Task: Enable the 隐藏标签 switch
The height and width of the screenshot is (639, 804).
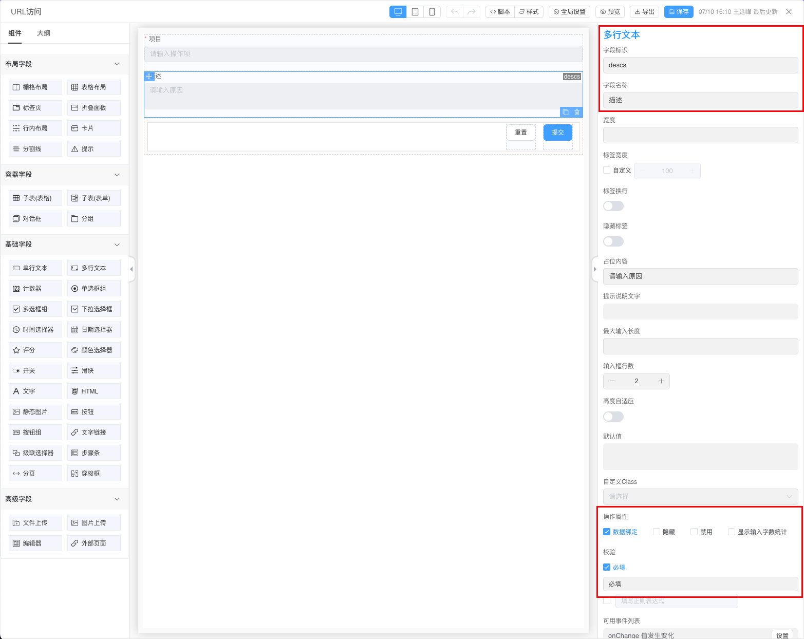Action: coord(613,241)
